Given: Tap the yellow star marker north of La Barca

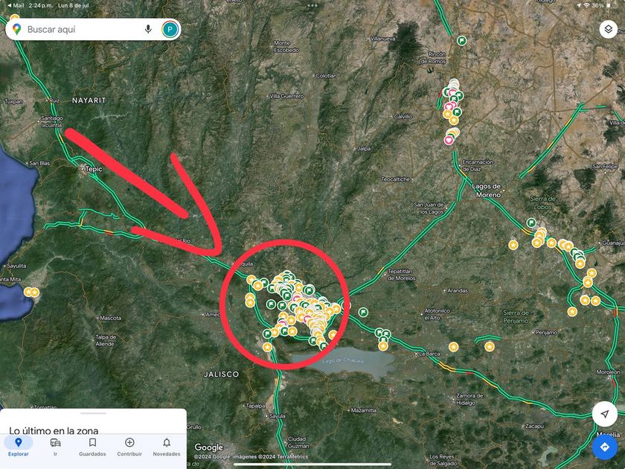Looking at the screenshot, I should click(x=453, y=347).
